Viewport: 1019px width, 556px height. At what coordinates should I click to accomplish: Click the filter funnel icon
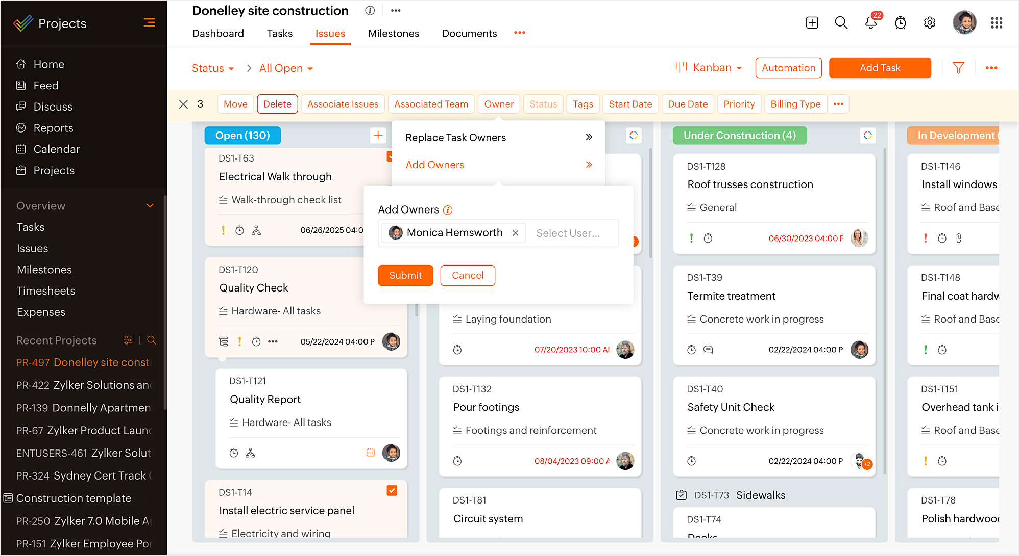point(958,68)
